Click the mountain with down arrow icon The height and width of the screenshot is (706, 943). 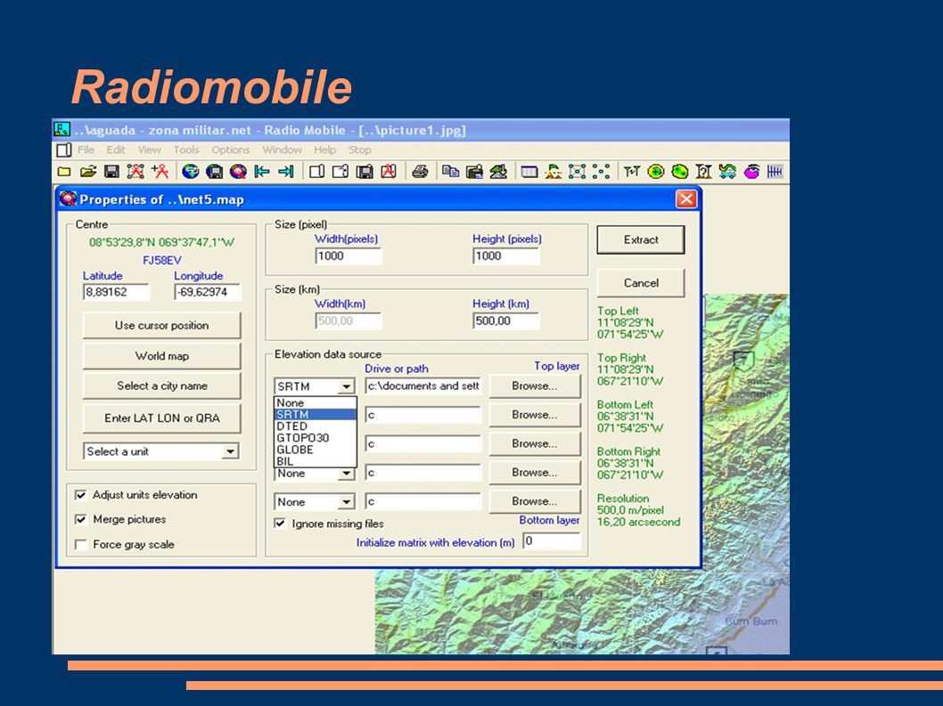click(x=498, y=172)
